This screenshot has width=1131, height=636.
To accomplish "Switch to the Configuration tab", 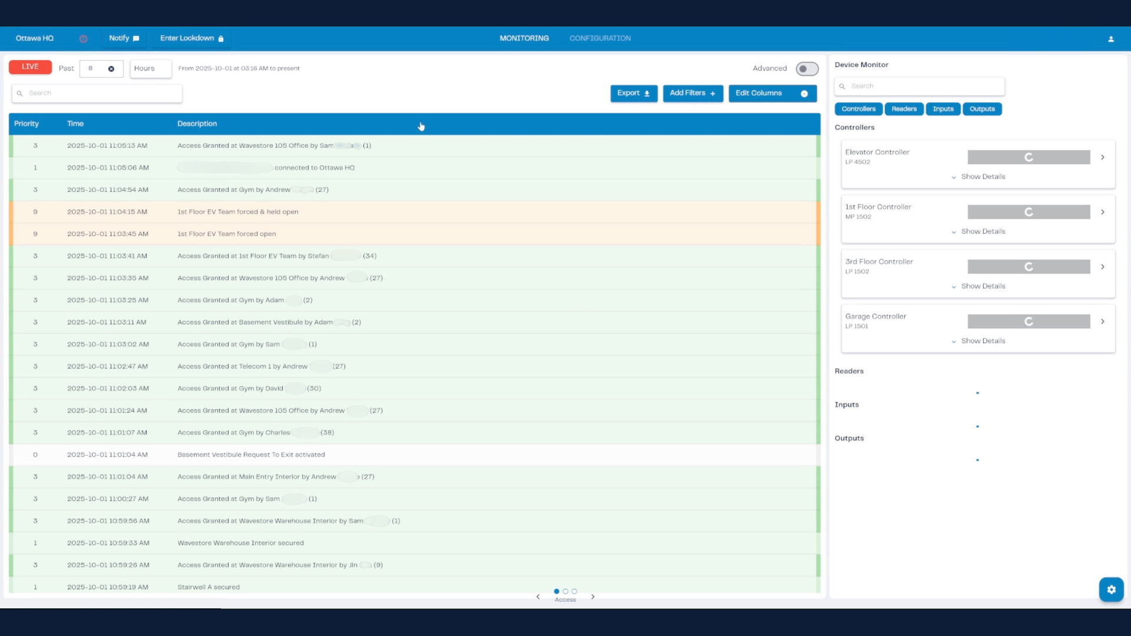I will (x=600, y=38).
